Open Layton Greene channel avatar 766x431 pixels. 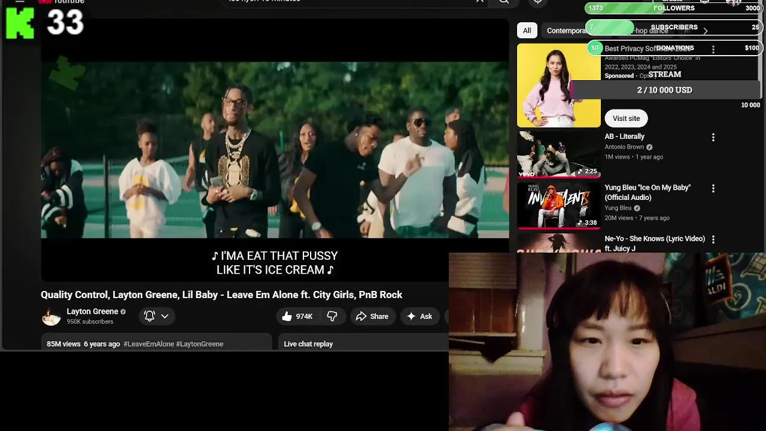click(x=51, y=316)
